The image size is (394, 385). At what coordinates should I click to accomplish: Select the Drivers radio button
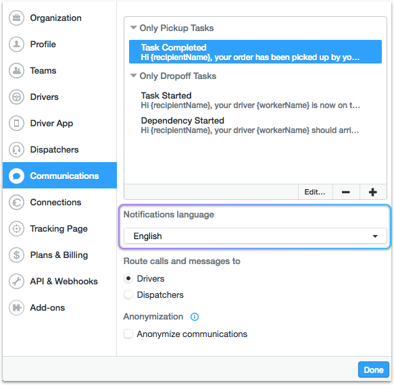[128, 278]
